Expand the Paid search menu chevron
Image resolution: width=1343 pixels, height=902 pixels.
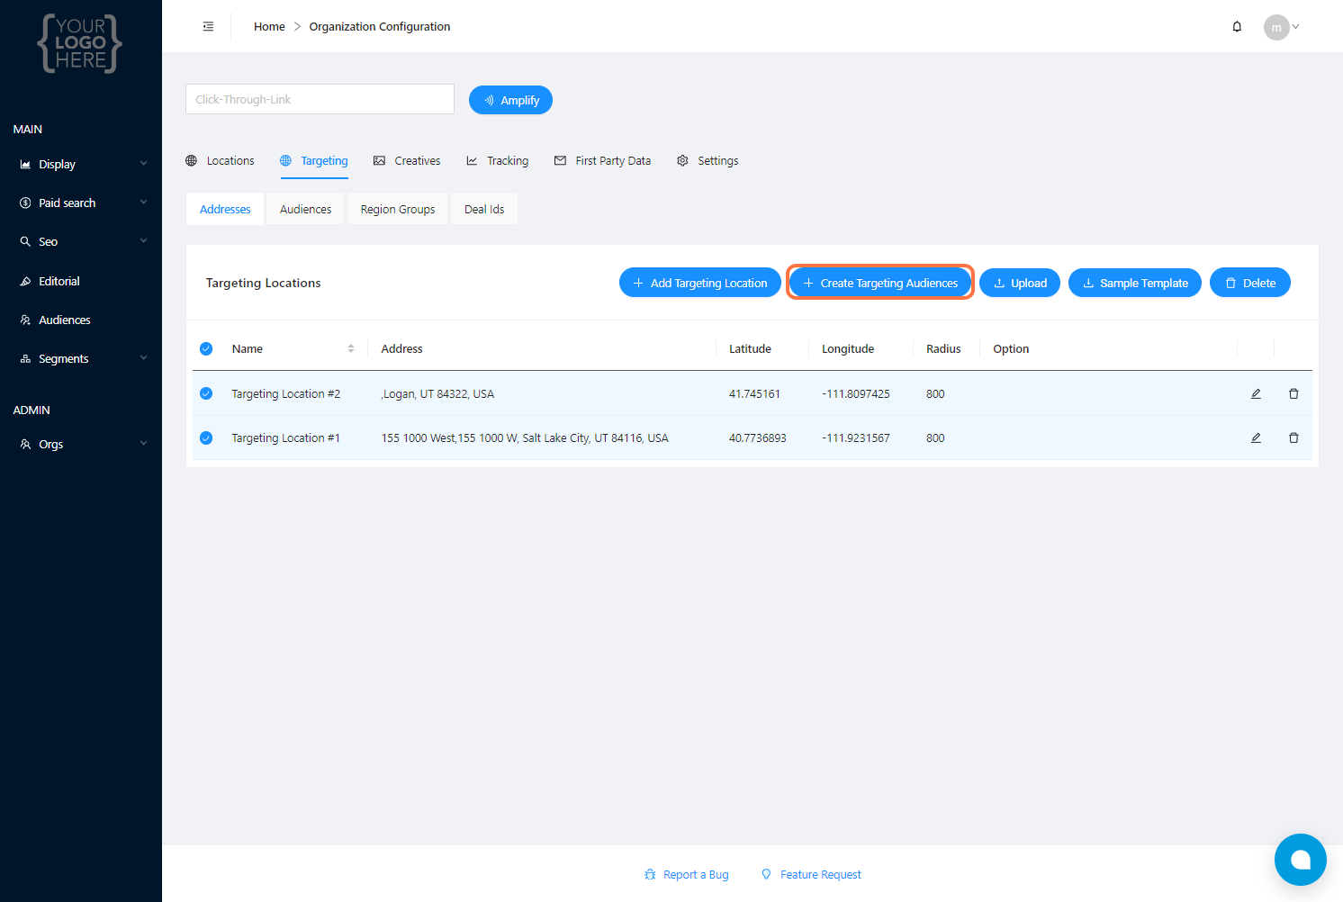tap(143, 203)
